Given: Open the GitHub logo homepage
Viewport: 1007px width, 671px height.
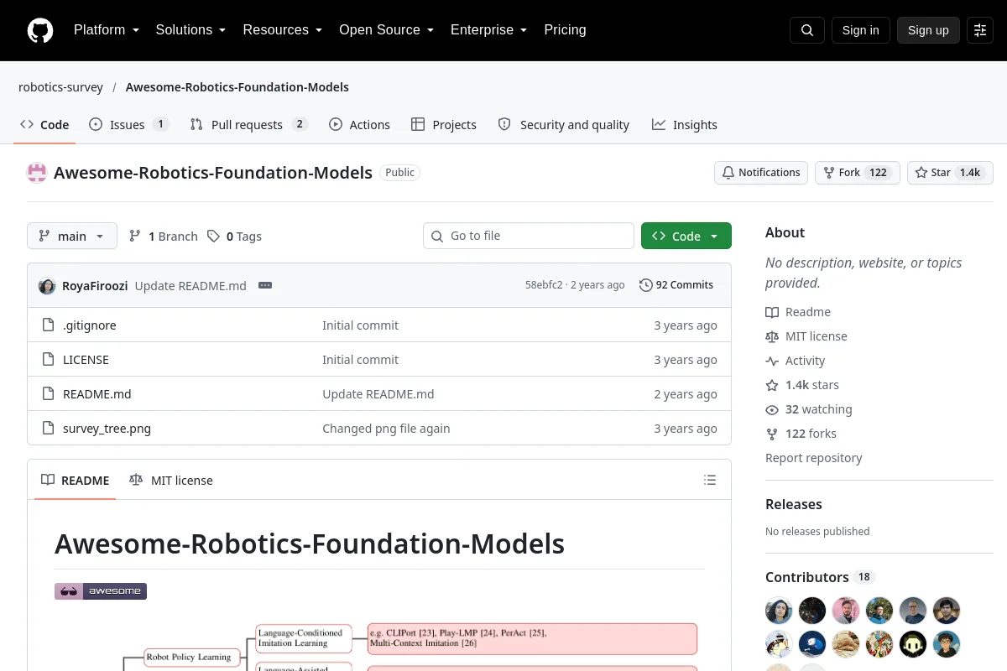Looking at the screenshot, I should click(40, 30).
